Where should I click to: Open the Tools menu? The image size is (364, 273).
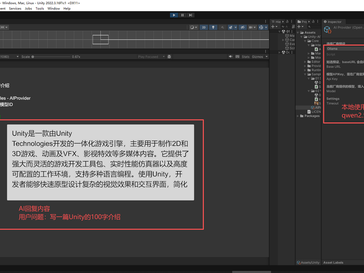[x=40, y=9]
